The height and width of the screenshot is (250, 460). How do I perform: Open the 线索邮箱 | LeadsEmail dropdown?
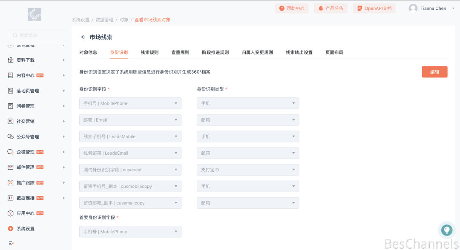[x=130, y=153]
